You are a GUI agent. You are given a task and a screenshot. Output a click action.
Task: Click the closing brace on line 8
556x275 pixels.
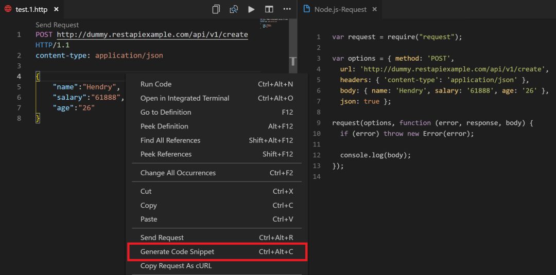(x=38, y=118)
